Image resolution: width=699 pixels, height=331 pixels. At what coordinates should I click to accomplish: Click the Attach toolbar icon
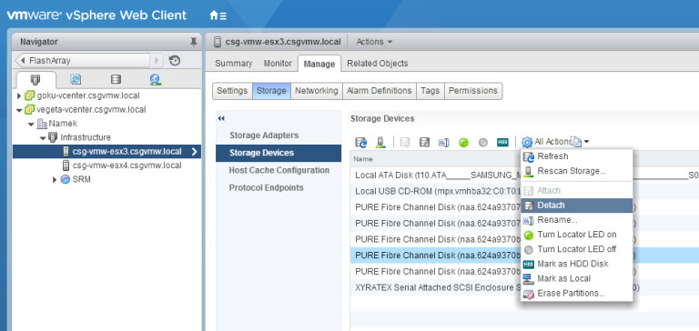(405, 142)
